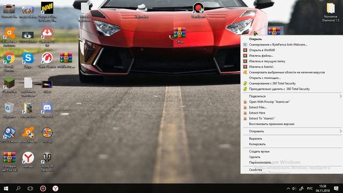343x193 pixels.
Task: Expand the 'Поделиться' submenu arrow
Action: (340, 96)
